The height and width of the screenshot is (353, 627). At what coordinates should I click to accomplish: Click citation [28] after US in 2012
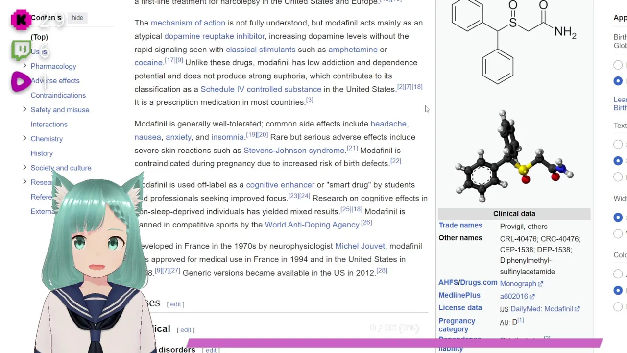click(x=382, y=270)
